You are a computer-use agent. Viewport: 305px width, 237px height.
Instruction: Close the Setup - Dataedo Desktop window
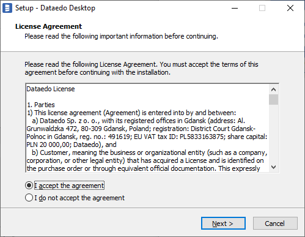coord(290,8)
